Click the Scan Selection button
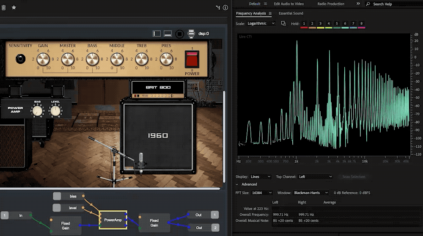423x236 pixels. pyautogui.click(x=354, y=177)
